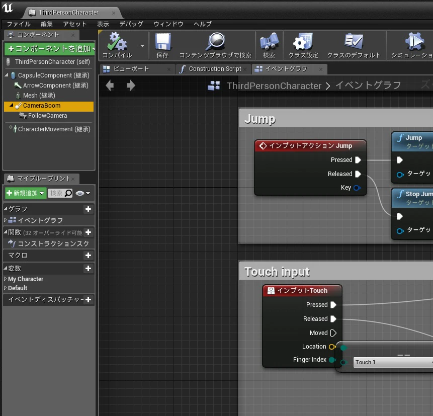
Task: Navigate forward in graph history
Action: tap(131, 86)
